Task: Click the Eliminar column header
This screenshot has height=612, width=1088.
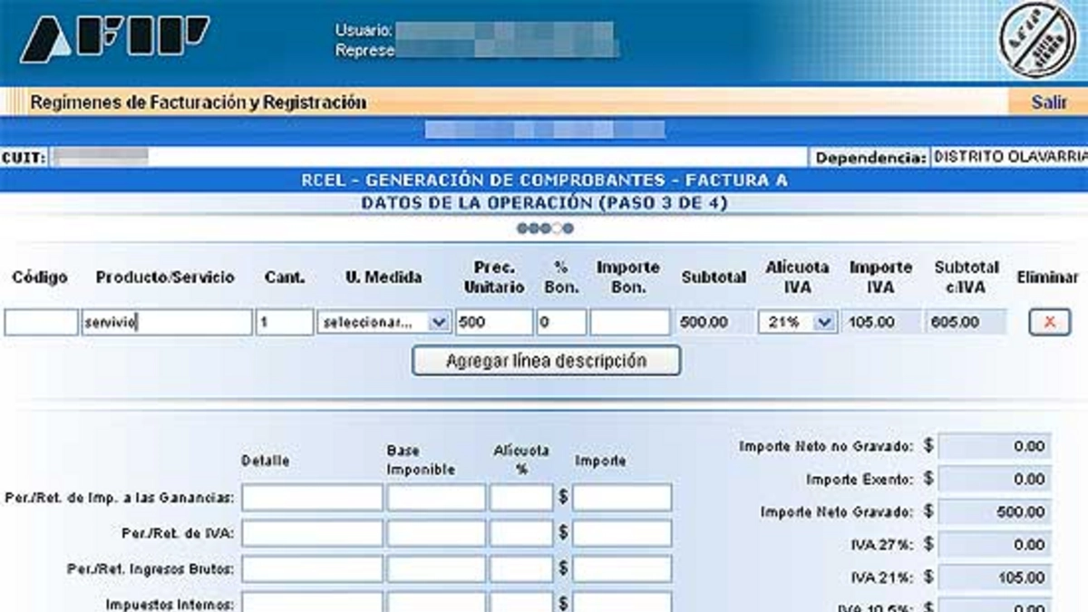Action: (1048, 277)
